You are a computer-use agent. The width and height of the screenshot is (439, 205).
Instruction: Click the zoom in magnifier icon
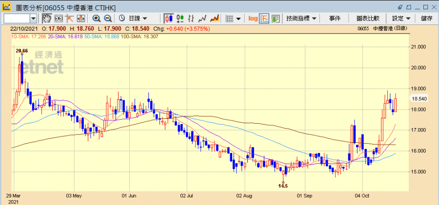tap(97, 19)
